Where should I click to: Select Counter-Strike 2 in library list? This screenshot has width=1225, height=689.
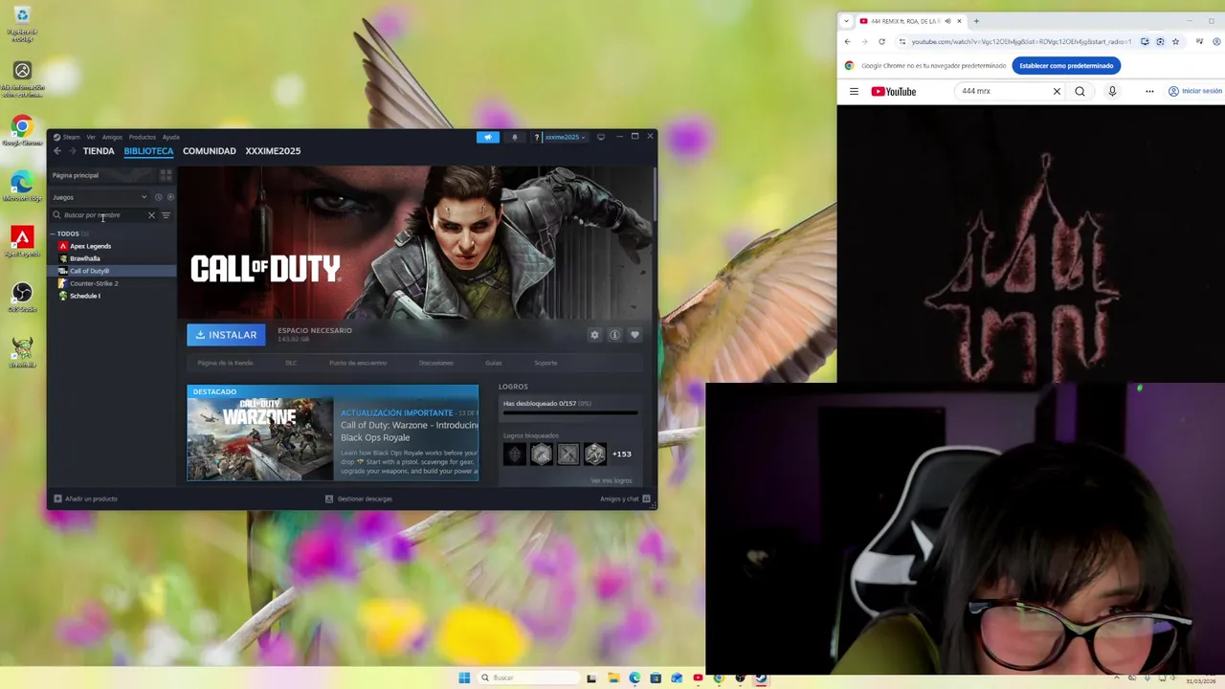tap(94, 283)
